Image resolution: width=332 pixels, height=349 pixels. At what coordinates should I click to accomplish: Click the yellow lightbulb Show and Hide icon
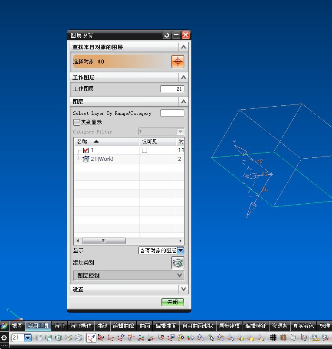point(181,338)
